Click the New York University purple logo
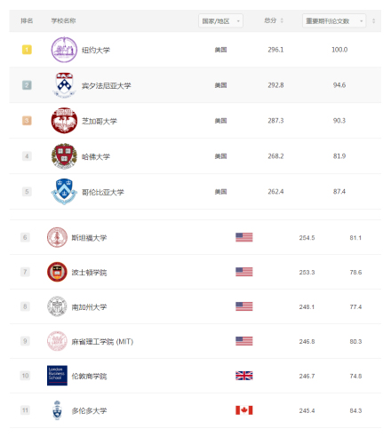391x437 pixels. click(x=64, y=50)
